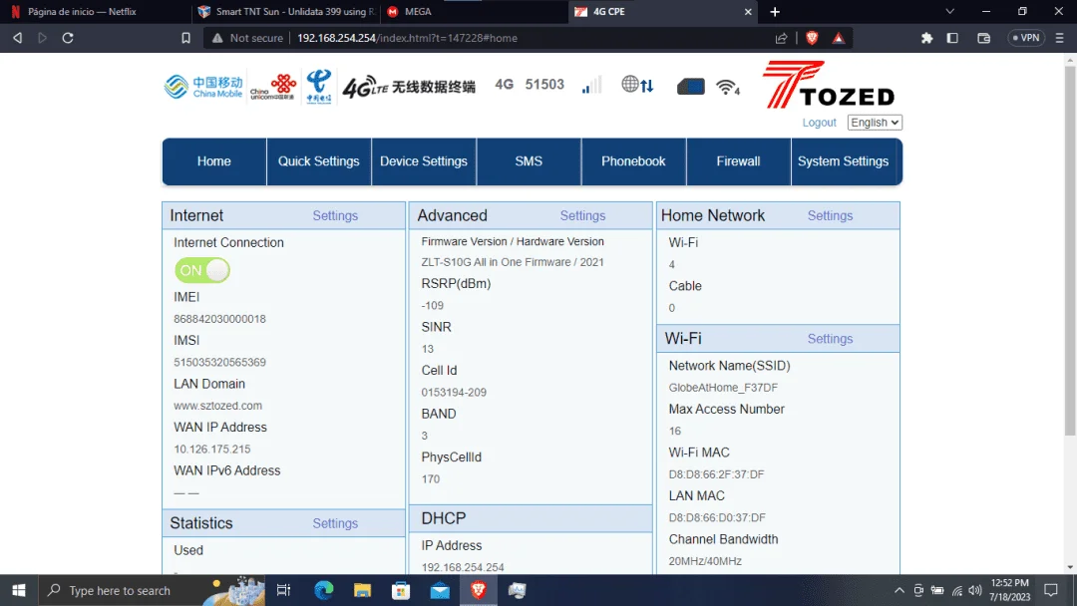Click the IMEI value 868842030000018
The image size is (1077, 606).
click(x=219, y=319)
